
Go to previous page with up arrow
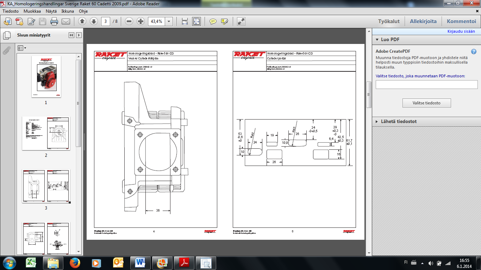82,21
